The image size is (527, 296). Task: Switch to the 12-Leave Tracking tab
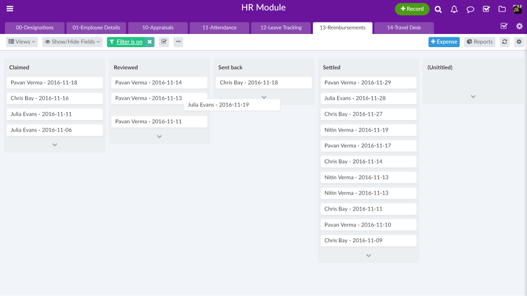pyautogui.click(x=281, y=28)
